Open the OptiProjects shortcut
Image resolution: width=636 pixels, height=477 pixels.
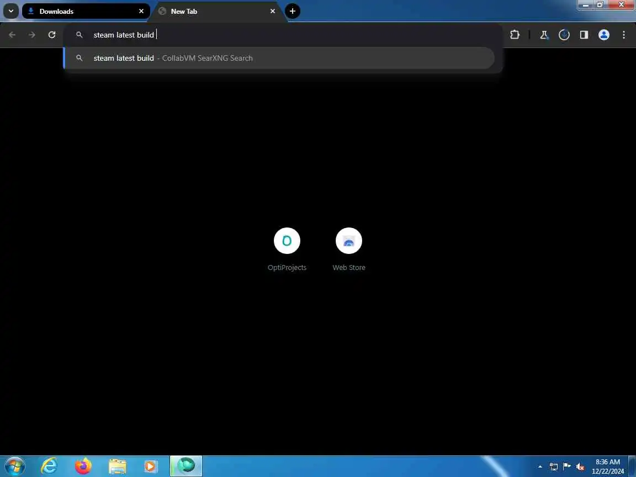point(287,249)
